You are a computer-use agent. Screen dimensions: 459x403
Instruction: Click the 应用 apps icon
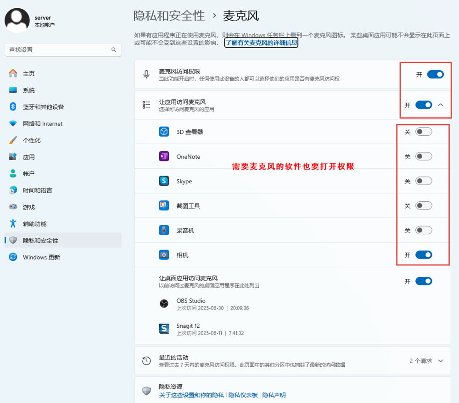pos(13,157)
